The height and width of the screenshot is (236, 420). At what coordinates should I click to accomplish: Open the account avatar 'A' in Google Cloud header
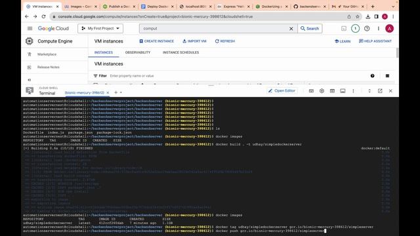(389, 28)
